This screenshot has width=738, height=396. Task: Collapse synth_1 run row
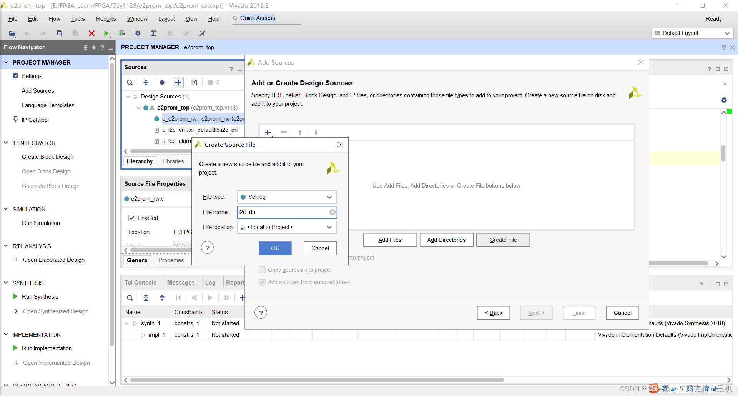coord(126,323)
